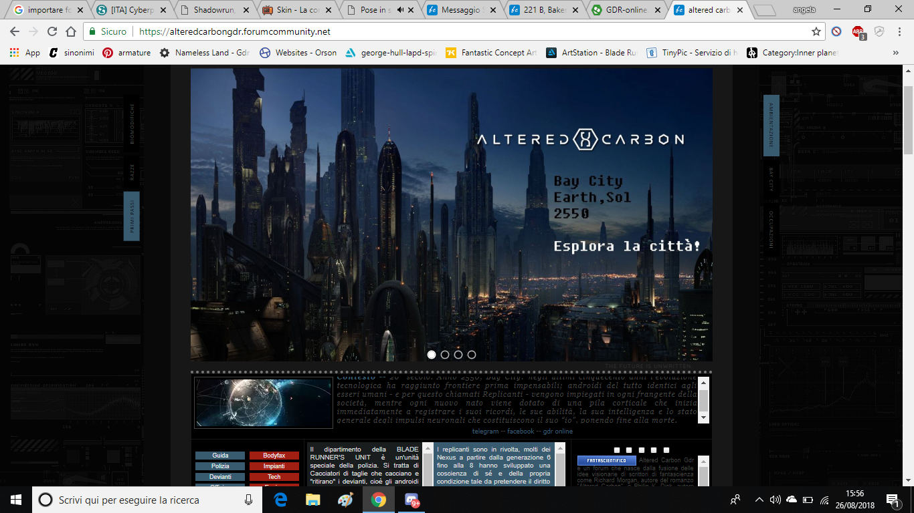Viewport: 914px width, 513px height.
Task: Click the planet network thumbnail image
Action: click(x=264, y=403)
